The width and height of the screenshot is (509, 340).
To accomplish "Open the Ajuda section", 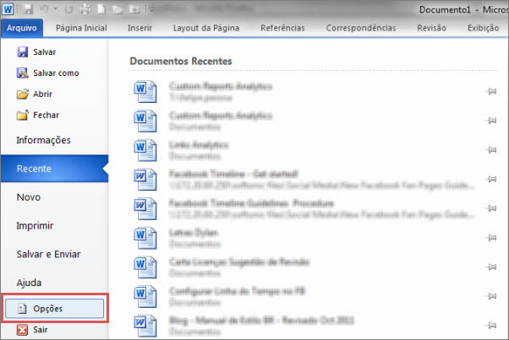I will point(54,283).
